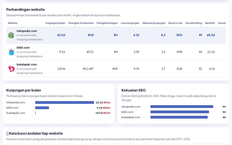
Task: Select the #18 Indonesia rank cell
Action: (x=91, y=35)
